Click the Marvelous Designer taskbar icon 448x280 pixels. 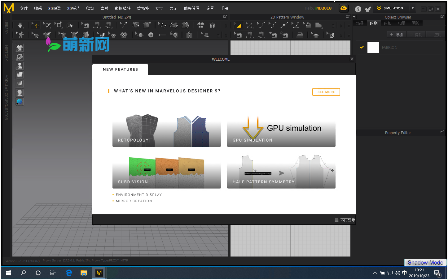(x=99, y=273)
